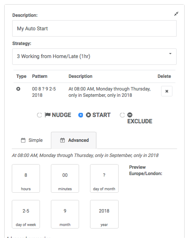This screenshot has height=242, width=188.
Task: Switch to the Simple tab
Action: pyautogui.click(x=32, y=140)
